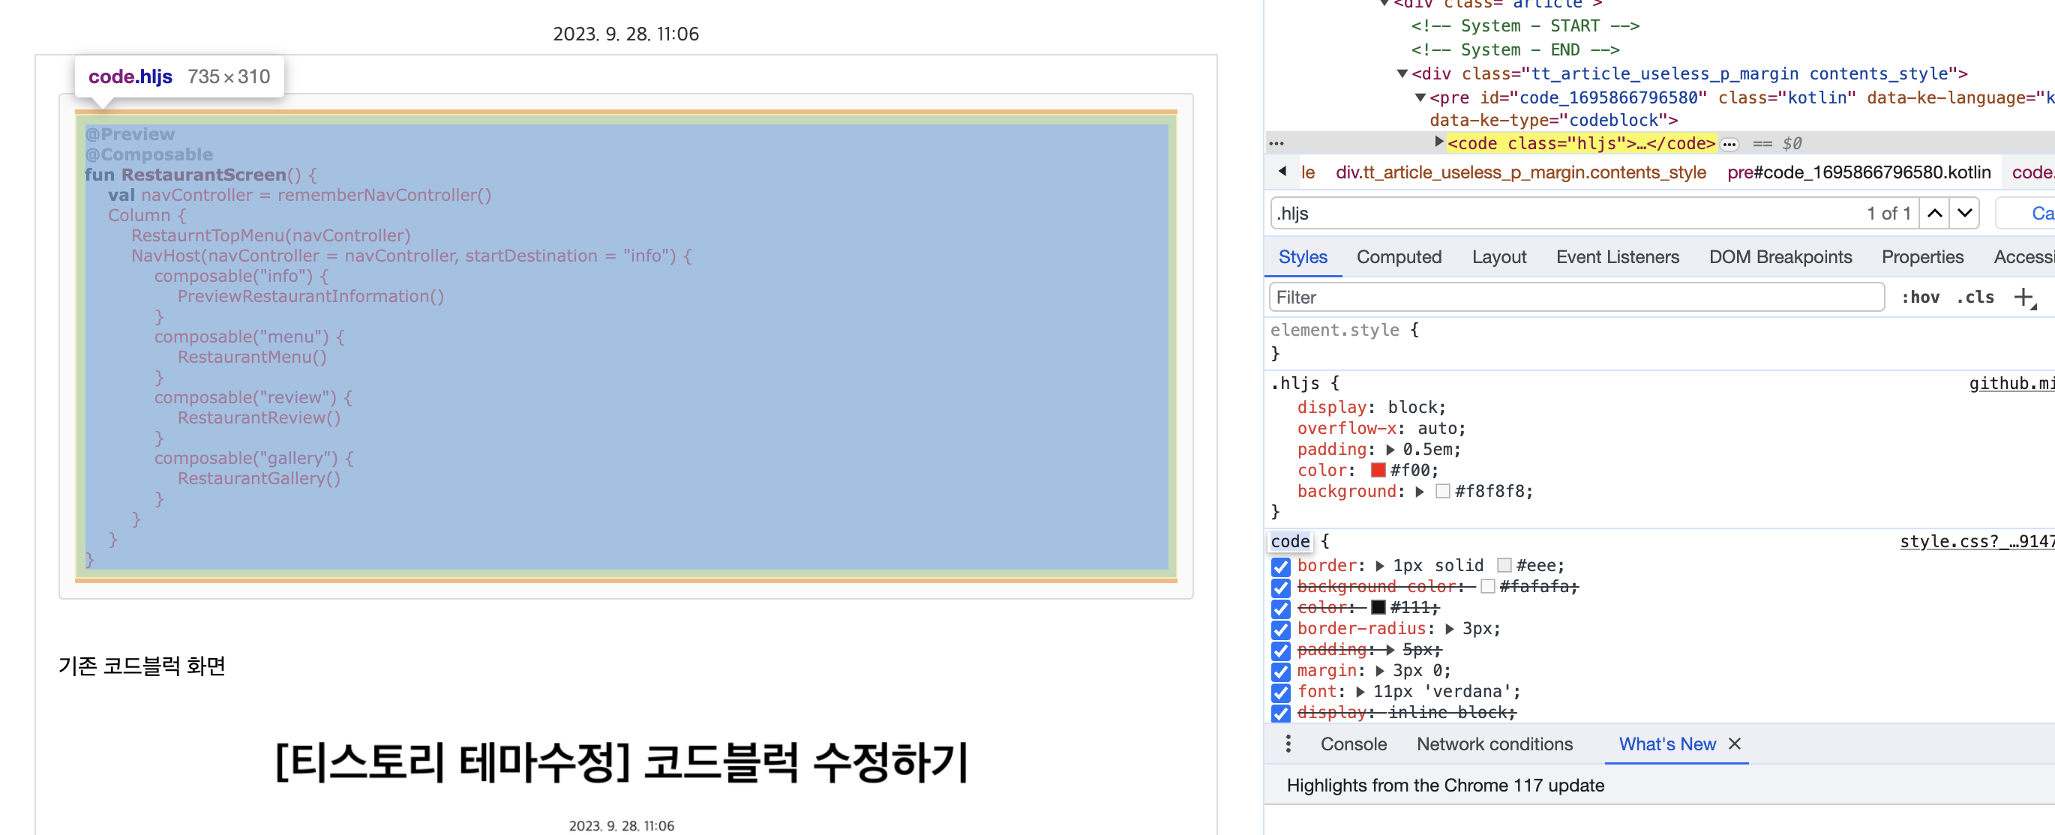Open red #f00 color swatch picker

1378,471
